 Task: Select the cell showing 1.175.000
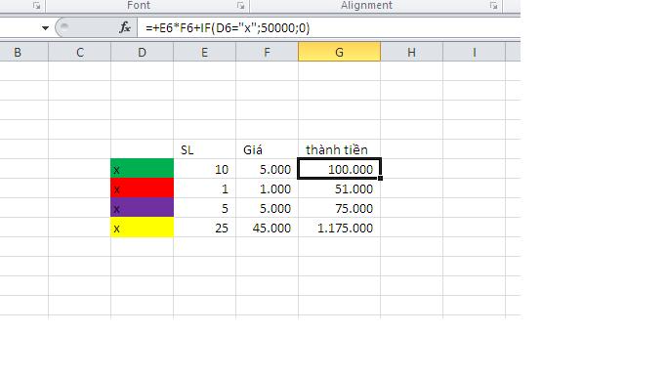(339, 228)
